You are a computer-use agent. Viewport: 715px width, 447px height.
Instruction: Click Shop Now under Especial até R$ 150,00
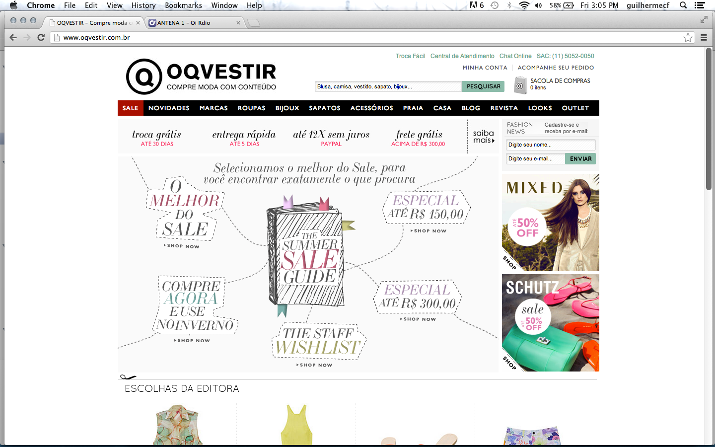point(429,231)
